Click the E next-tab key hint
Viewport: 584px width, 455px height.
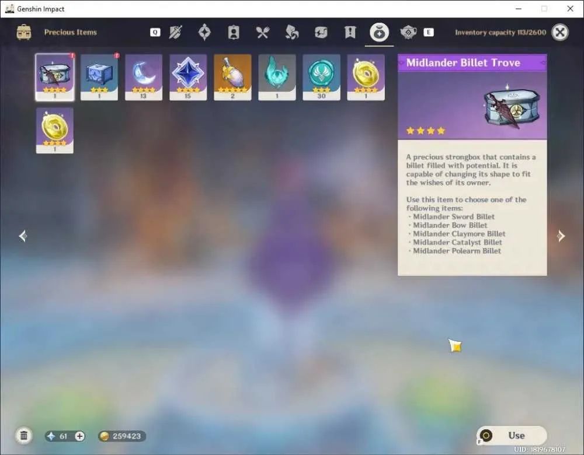(x=428, y=32)
